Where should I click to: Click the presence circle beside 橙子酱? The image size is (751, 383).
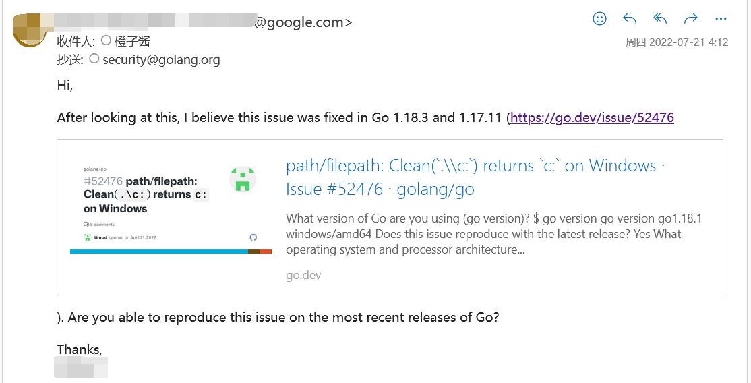106,41
